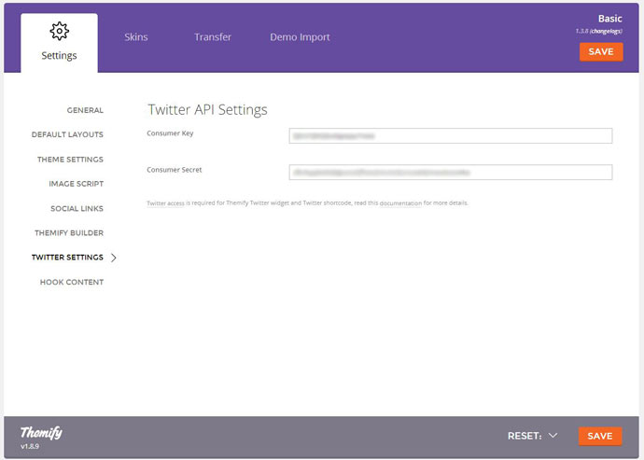Viewport: 644px width, 460px height.
Task: Select SOCIAL LINKS in sidebar
Action: click(x=77, y=209)
